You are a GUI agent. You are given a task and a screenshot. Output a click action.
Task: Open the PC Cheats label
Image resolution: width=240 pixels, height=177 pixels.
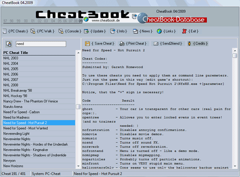(18, 31)
